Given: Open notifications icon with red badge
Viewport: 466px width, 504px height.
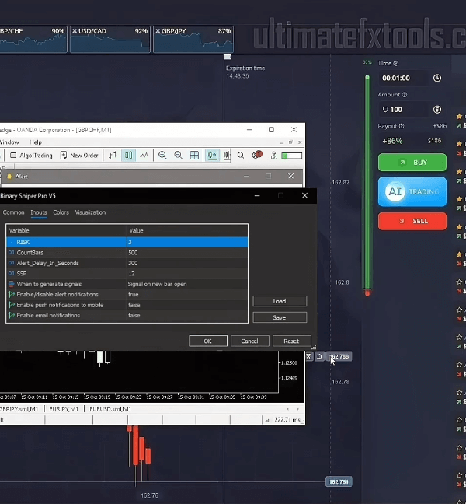Looking at the screenshot, I should click(257, 156).
